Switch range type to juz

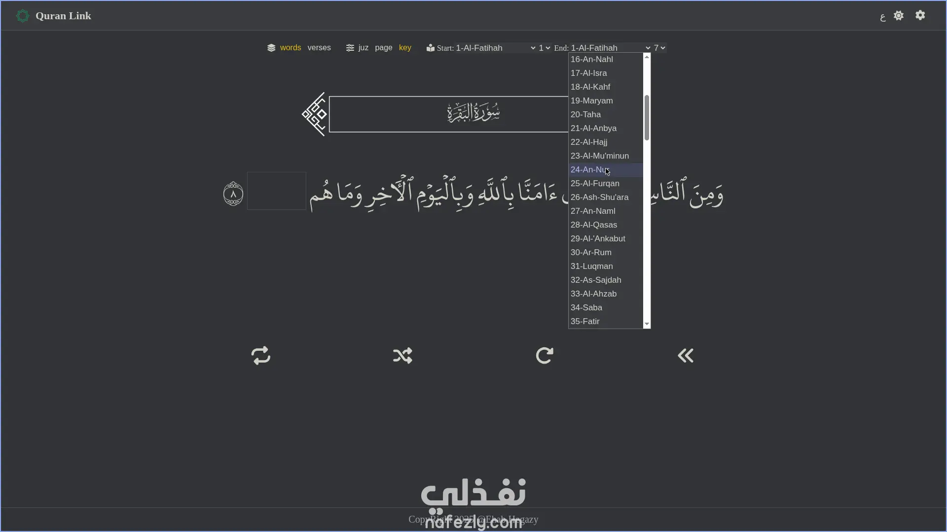(363, 48)
